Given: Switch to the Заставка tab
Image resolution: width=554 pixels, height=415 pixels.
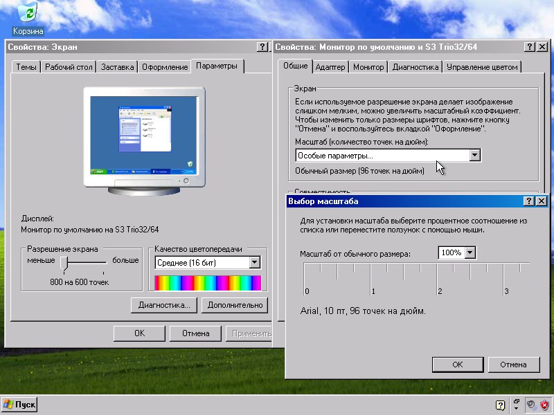Looking at the screenshot, I should (x=117, y=67).
